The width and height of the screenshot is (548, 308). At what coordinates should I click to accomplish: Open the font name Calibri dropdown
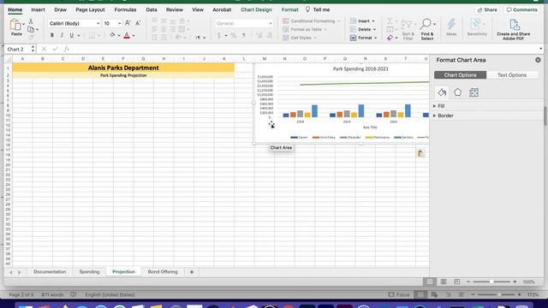(98, 23)
